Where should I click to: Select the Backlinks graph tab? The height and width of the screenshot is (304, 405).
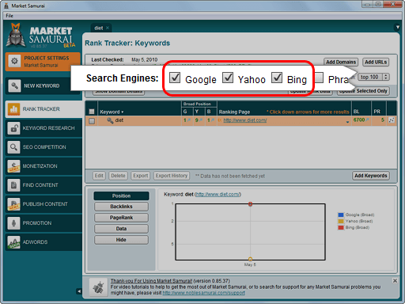121,207
